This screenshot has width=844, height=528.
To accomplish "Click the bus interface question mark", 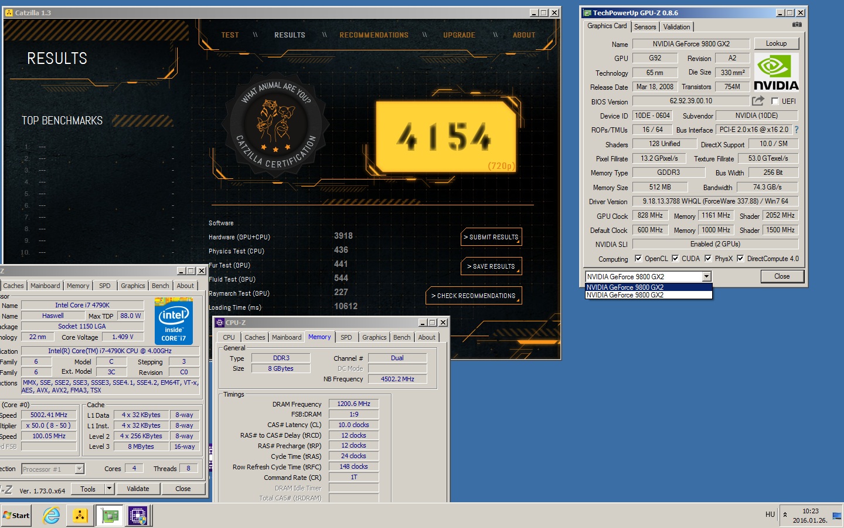I will point(796,130).
